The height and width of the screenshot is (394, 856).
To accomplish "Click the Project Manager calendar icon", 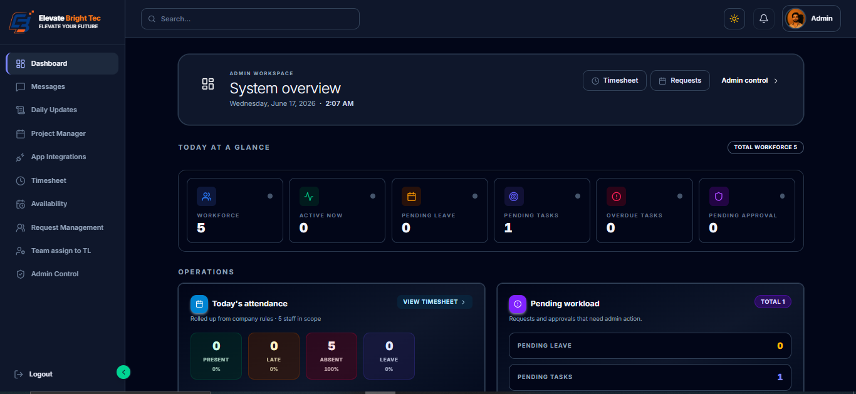I will point(21,134).
